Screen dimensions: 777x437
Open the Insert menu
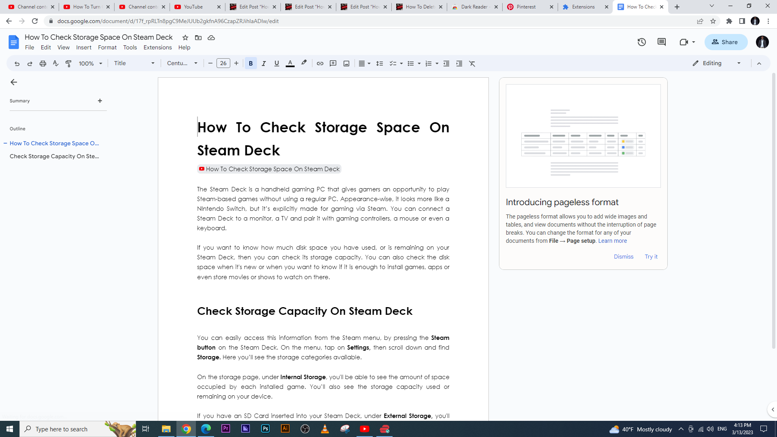click(x=84, y=47)
